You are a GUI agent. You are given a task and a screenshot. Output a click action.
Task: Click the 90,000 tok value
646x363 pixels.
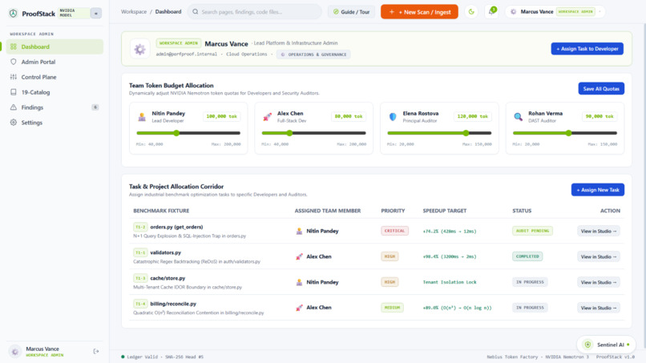tap(600, 117)
